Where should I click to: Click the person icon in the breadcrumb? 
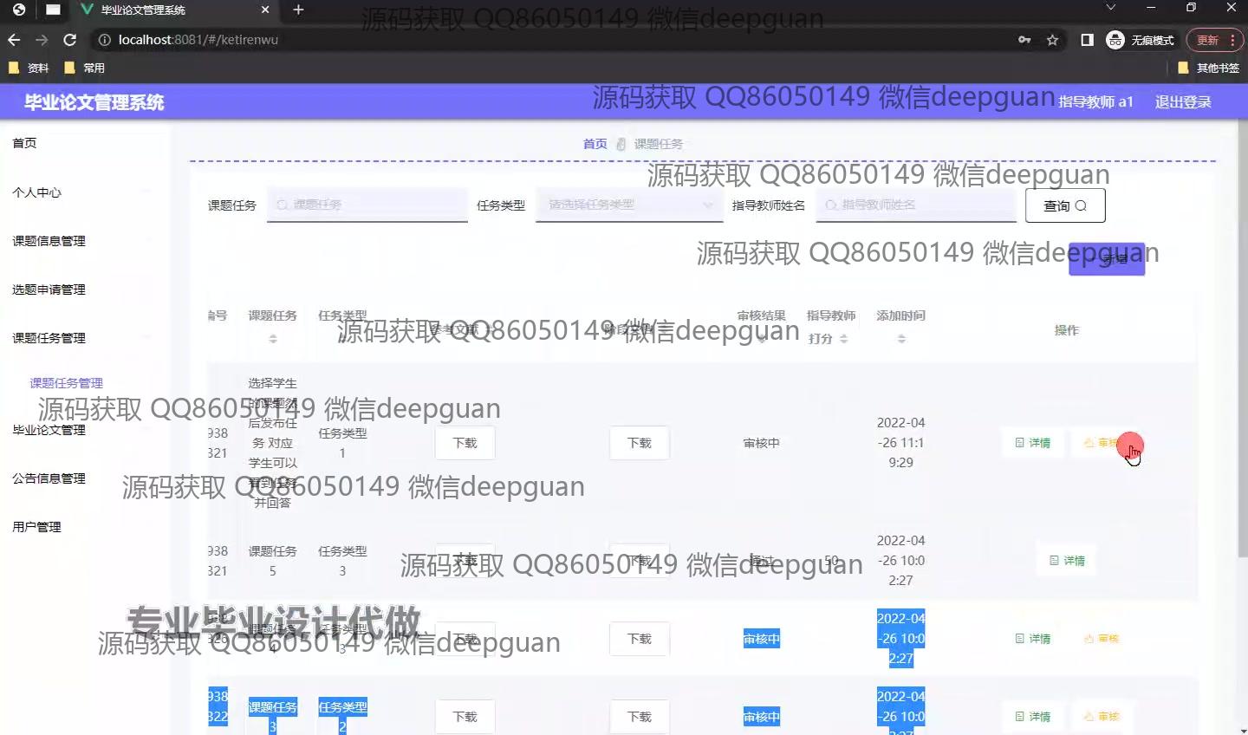[x=621, y=144]
